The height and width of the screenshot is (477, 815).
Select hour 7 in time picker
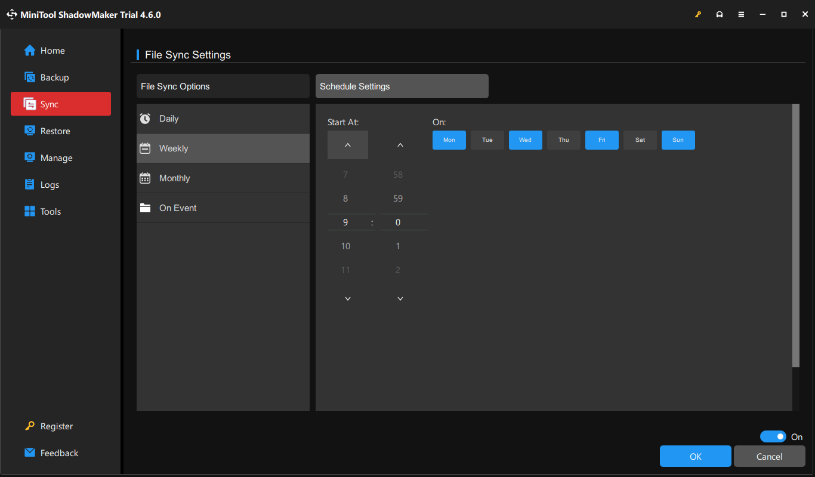point(345,175)
